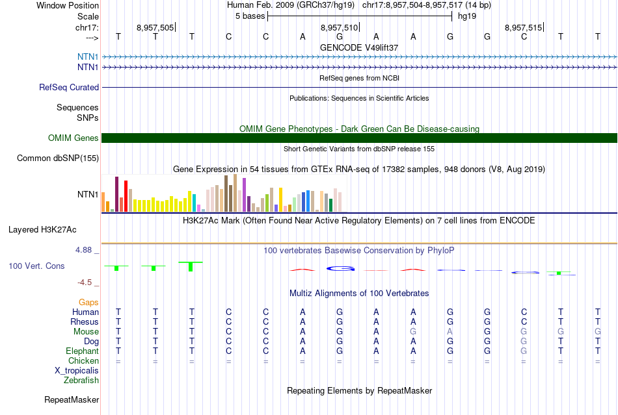Viewport: 618px width, 415px height.
Task: Click the SNPs track label
Action: click(88, 118)
